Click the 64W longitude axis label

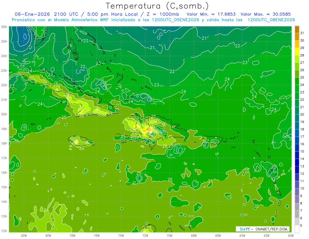pos(242,235)
